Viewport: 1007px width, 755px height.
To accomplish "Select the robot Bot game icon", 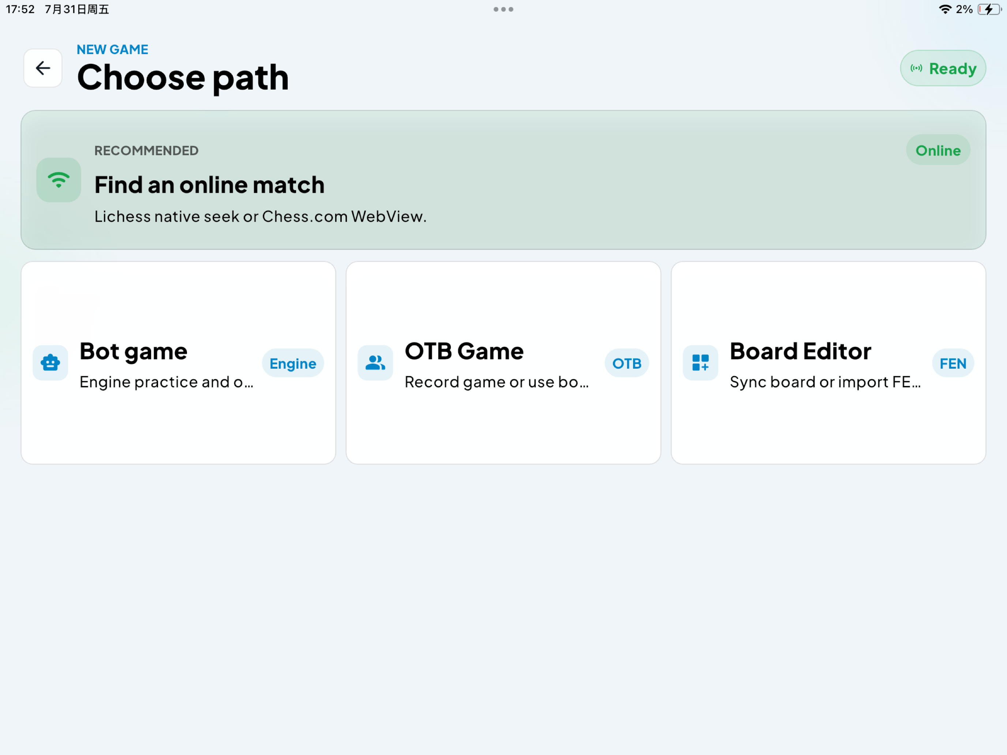I will click(x=50, y=363).
